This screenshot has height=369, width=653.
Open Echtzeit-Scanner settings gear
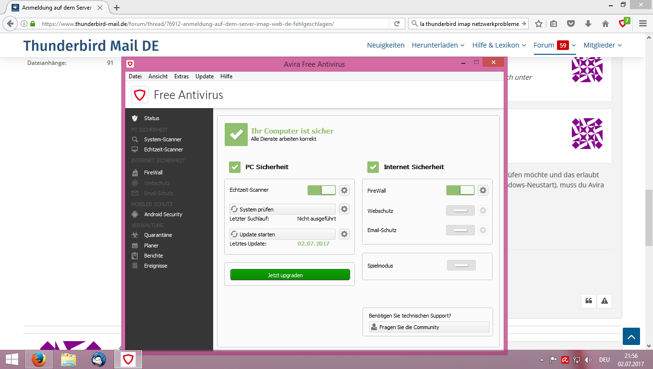[x=344, y=190]
